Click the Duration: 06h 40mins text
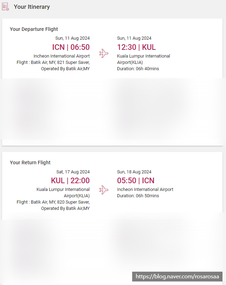226x285 pixels. click(x=138, y=69)
